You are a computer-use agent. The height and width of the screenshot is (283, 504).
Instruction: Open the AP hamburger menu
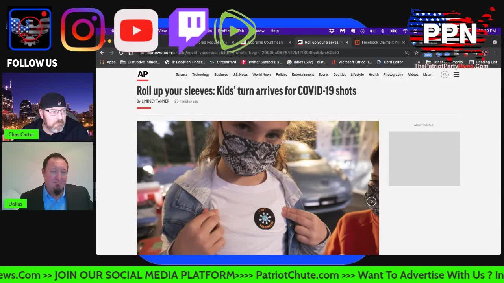456,74
